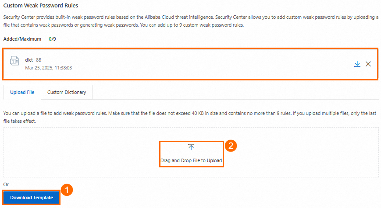Click the orange numbered badge 2
Viewport: 381px width, 208px height.
coord(231,146)
